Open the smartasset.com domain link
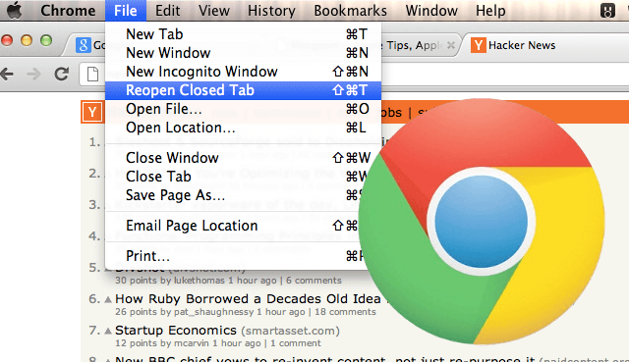Viewport: 629px width, 362px height. [x=291, y=332]
